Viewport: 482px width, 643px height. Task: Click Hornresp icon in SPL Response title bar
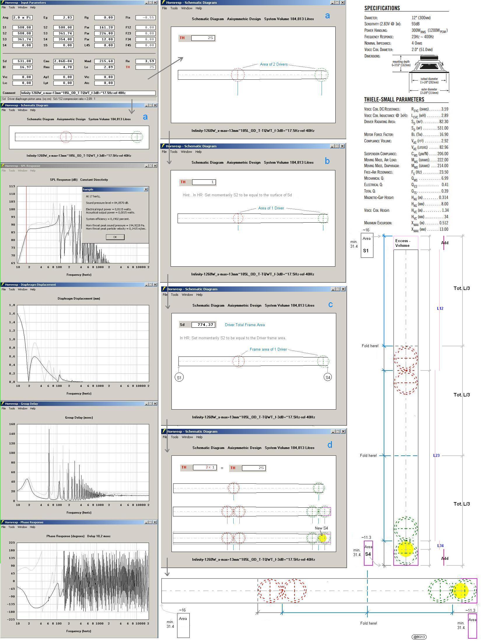[3, 166]
